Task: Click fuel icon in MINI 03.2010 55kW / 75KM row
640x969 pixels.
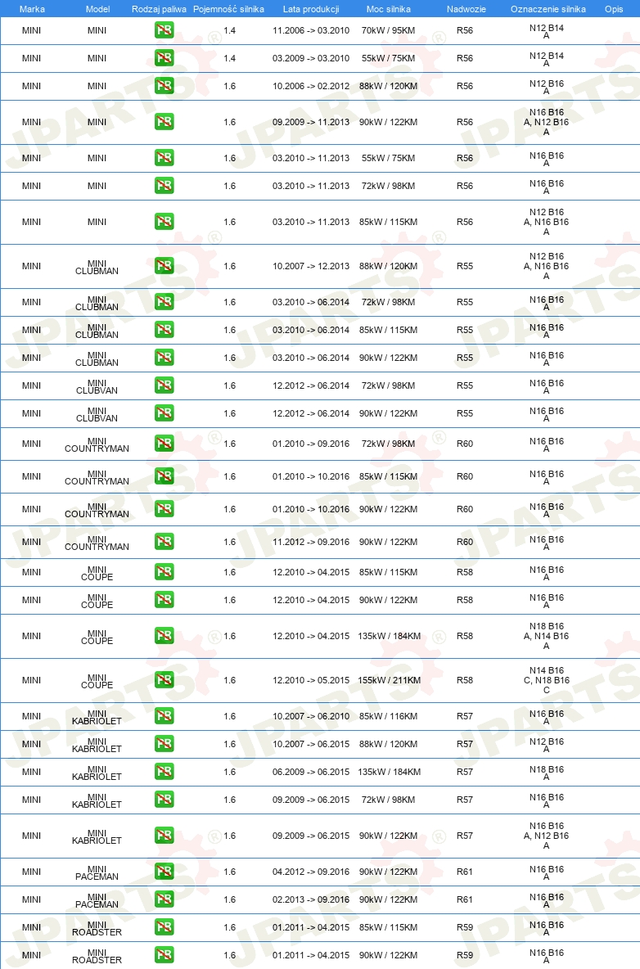Action: [x=164, y=158]
